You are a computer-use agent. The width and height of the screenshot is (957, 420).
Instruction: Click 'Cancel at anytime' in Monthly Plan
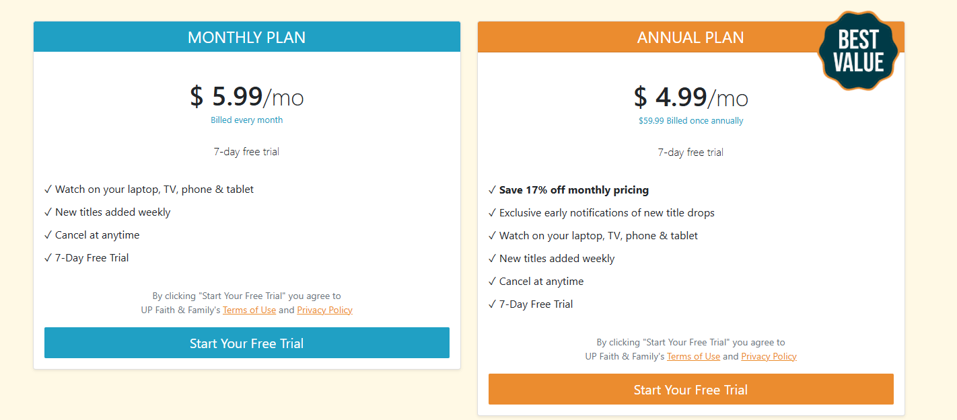(97, 235)
